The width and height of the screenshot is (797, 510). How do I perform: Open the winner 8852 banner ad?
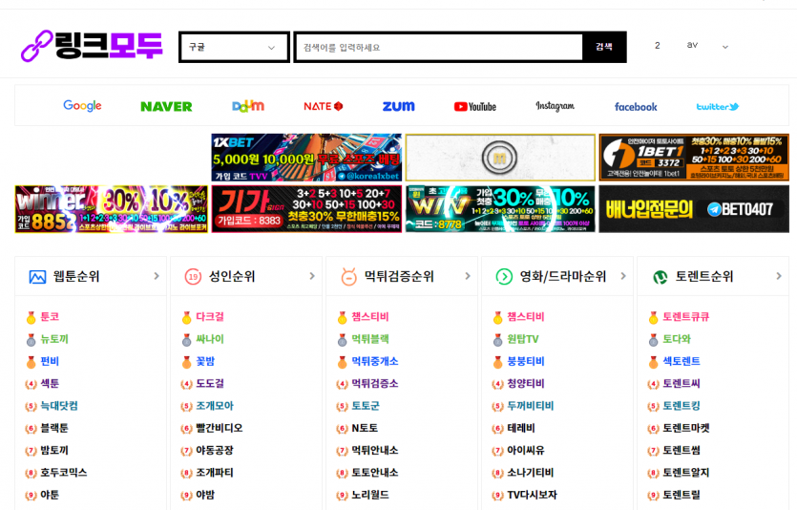(112, 209)
